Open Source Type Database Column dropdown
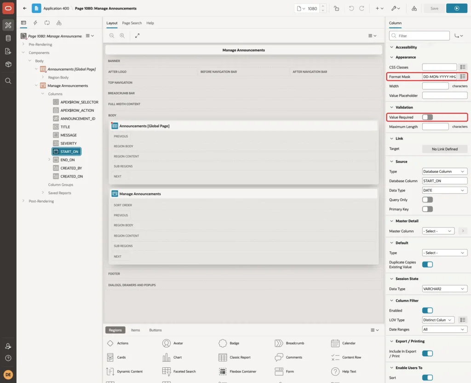 tap(445, 171)
